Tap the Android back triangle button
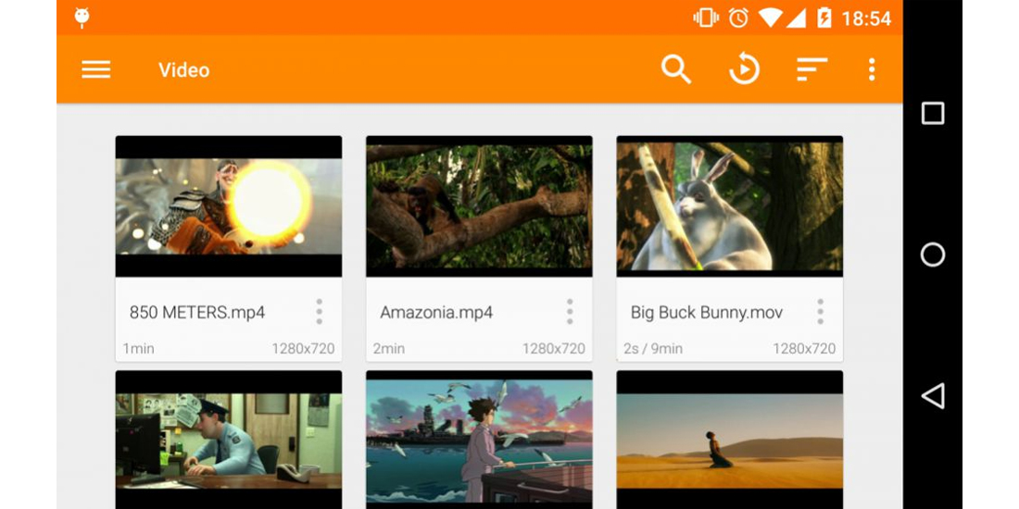The image size is (1019, 509). pyautogui.click(x=933, y=395)
